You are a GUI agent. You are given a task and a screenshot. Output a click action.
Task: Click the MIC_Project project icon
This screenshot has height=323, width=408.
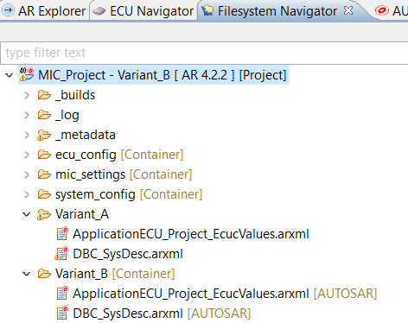click(x=27, y=75)
